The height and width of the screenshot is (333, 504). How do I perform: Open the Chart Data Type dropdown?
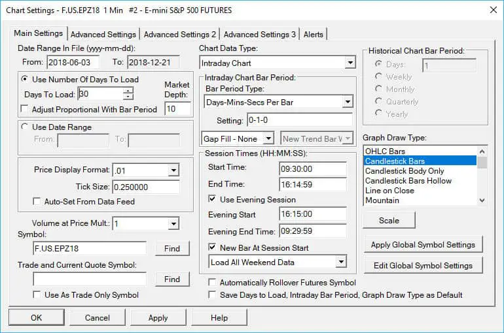pyautogui.click(x=350, y=63)
